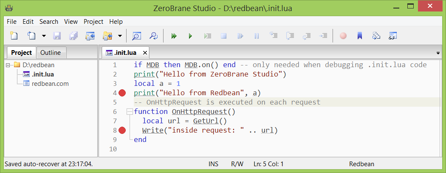Maximize the ZeroBrane Studio window
This screenshot has height=173, width=446.
pyautogui.click(x=410, y=6)
